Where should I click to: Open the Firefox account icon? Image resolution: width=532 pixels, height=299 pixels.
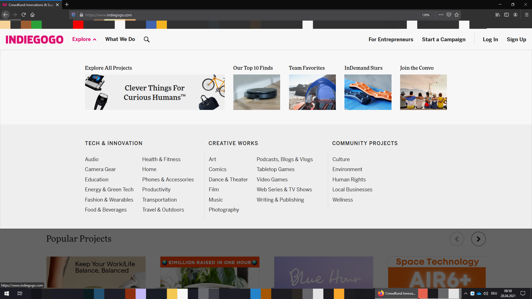(515, 15)
